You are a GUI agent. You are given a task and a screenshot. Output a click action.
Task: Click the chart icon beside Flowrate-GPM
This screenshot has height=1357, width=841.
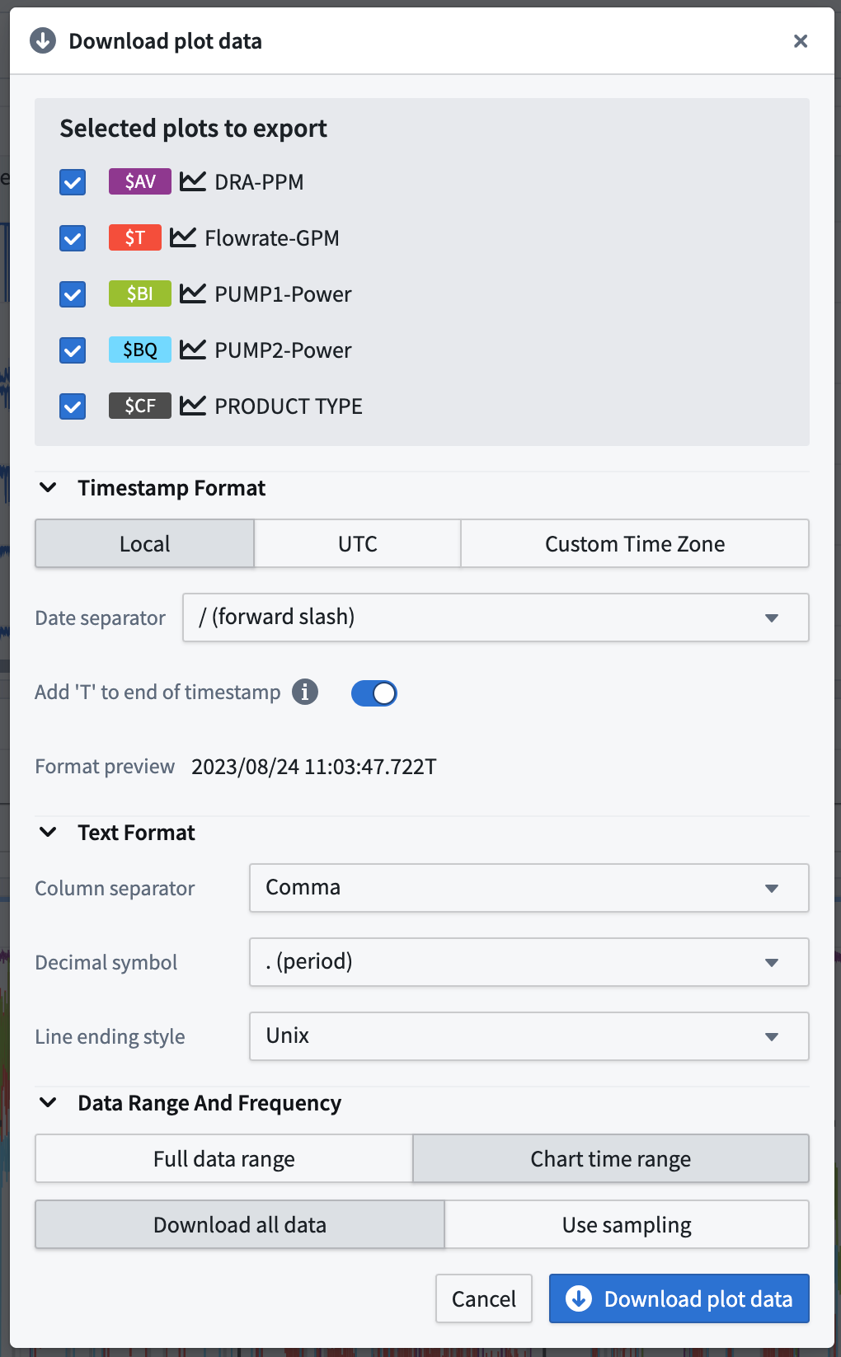[x=183, y=237]
